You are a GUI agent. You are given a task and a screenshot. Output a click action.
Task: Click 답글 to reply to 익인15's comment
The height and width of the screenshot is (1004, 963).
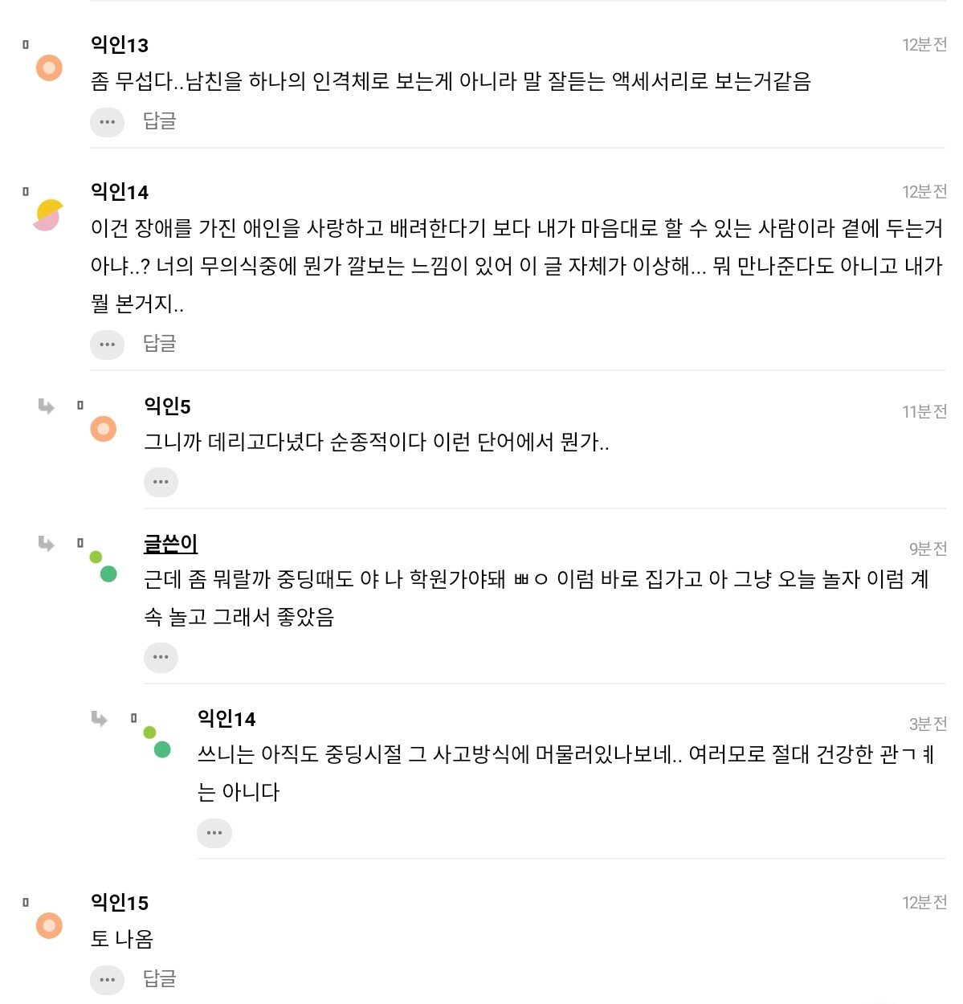159,978
